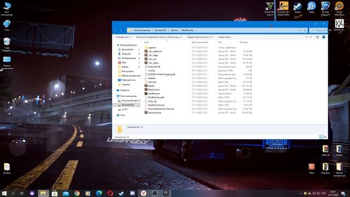Open the Grand Theft Auto V desktop shortcut
The height and width of the screenshot is (197, 350).
(x=270, y=9)
